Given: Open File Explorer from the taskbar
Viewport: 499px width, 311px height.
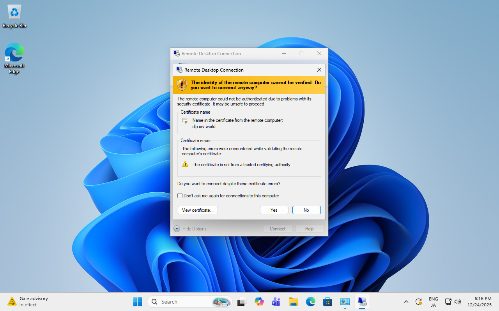Looking at the screenshot, I should click(293, 302).
